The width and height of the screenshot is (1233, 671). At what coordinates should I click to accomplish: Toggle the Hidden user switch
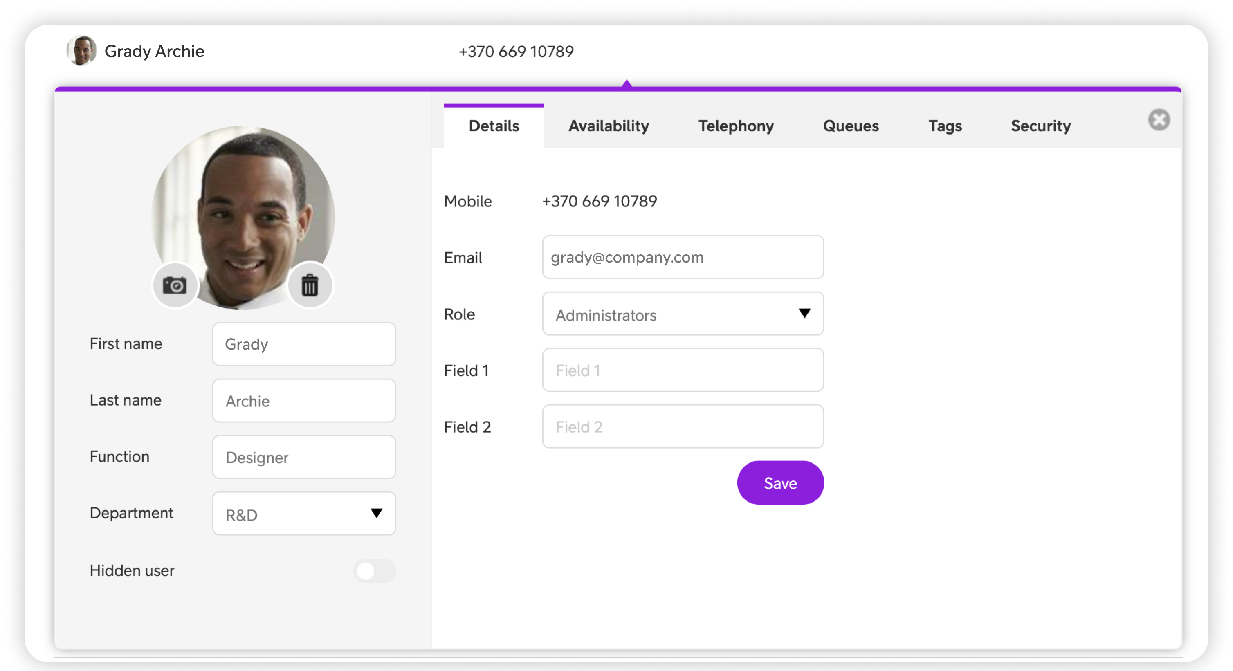375,570
